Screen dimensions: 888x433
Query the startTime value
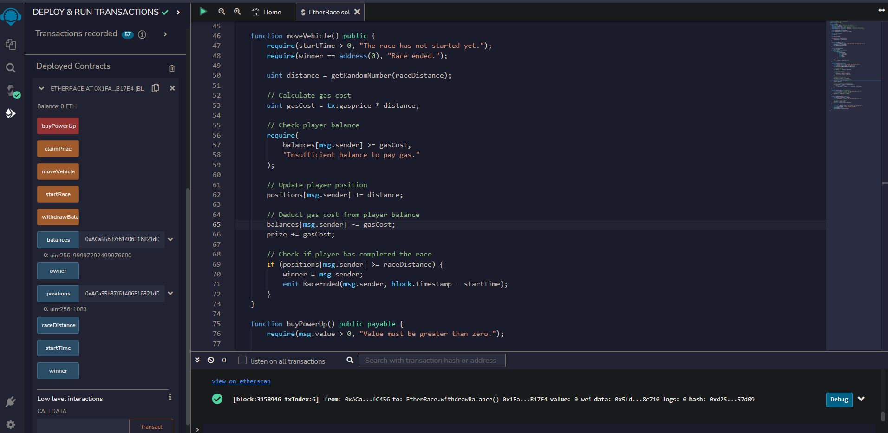58,348
